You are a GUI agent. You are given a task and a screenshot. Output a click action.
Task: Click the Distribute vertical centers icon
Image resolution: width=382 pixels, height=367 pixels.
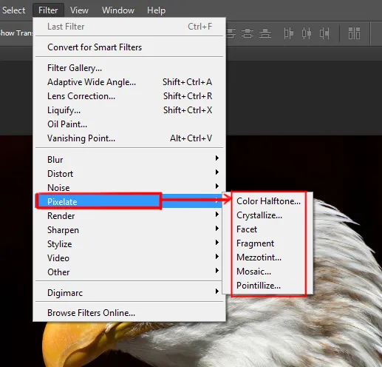pyautogui.click(x=248, y=33)
